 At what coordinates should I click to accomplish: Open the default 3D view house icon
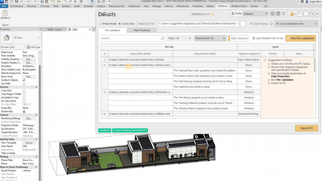pos(81,1)
